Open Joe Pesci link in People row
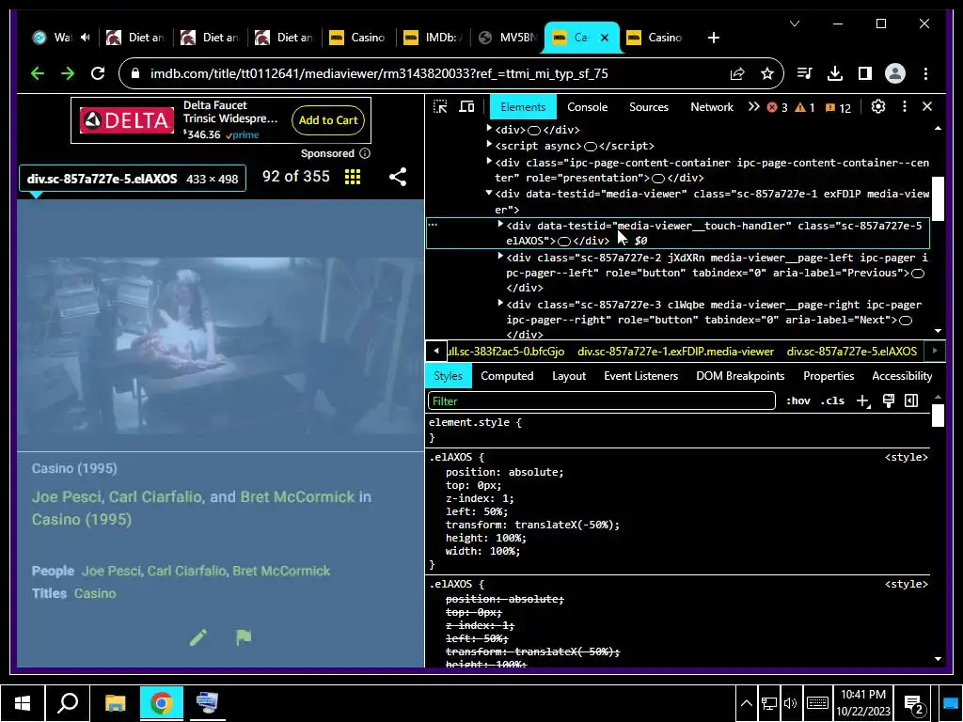Image resolution: width=963 pixels, height=722 pixels. (112, 571)
